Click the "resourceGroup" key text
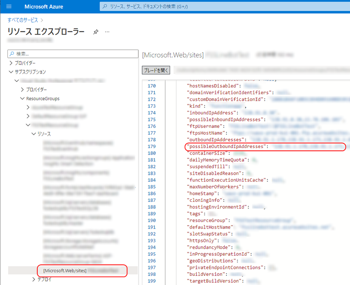Screen dimensions: 350x285 pyautogui.click(x=207, y=220)
